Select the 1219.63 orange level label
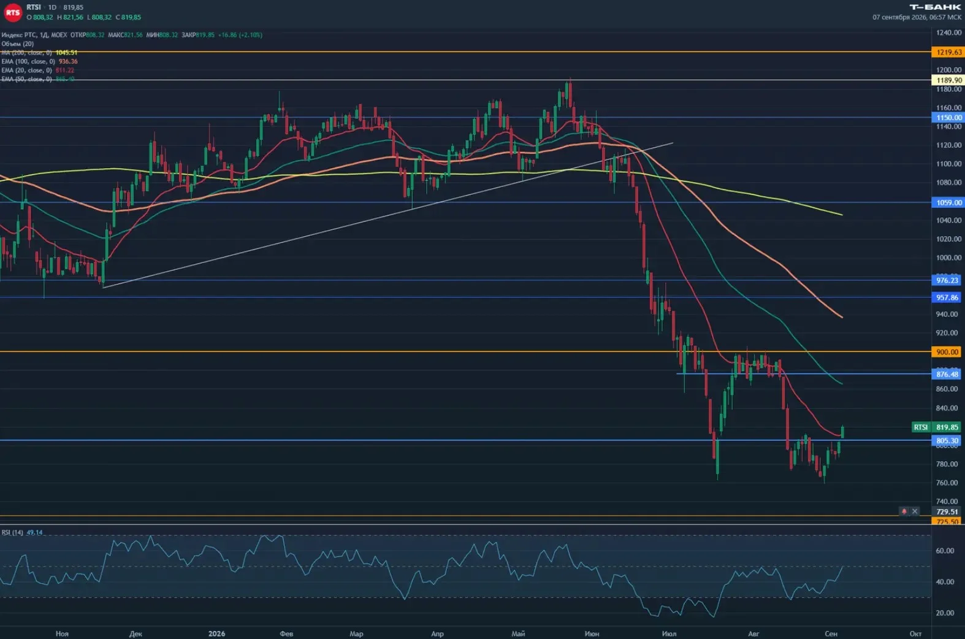 (948, 52)
